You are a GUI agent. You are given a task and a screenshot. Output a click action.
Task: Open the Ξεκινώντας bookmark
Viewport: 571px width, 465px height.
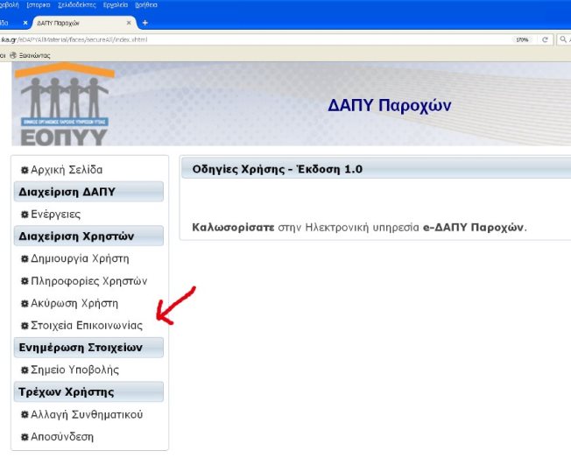coord(31,55)
